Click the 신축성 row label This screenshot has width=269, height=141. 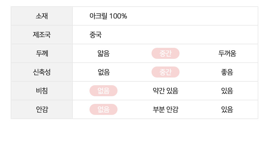[42, 72]
